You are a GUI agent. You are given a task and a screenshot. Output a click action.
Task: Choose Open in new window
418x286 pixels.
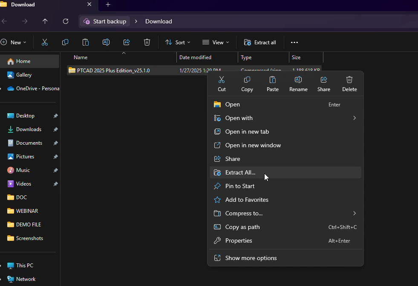pyautogui.click(x=285, y=145)
